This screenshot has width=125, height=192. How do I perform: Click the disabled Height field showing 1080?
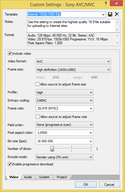click(x=98, y=77)
